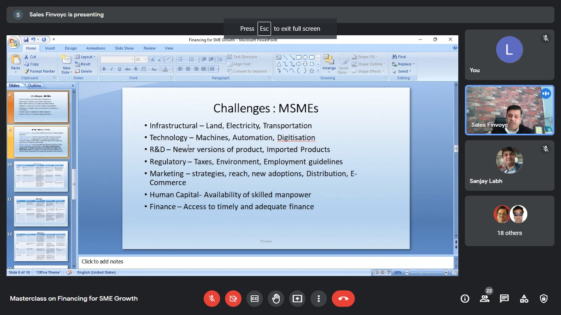
Task: Open the 18 others tile
Action: point(509,221)
